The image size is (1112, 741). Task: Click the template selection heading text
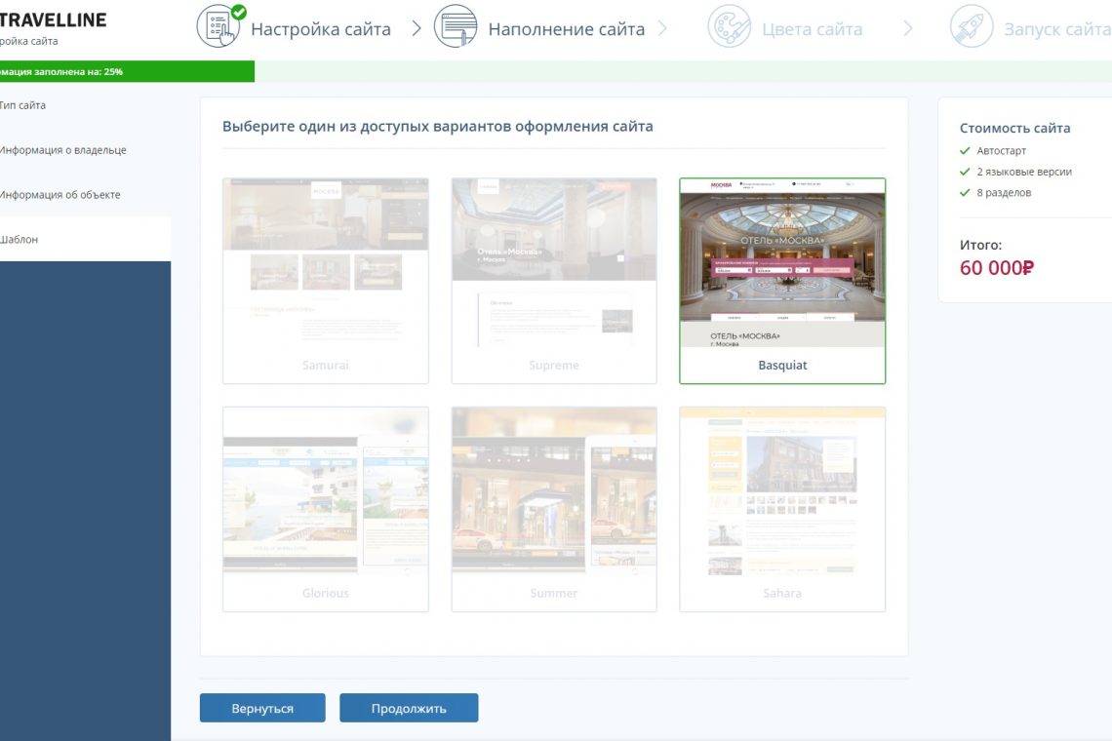coord(438,126)
